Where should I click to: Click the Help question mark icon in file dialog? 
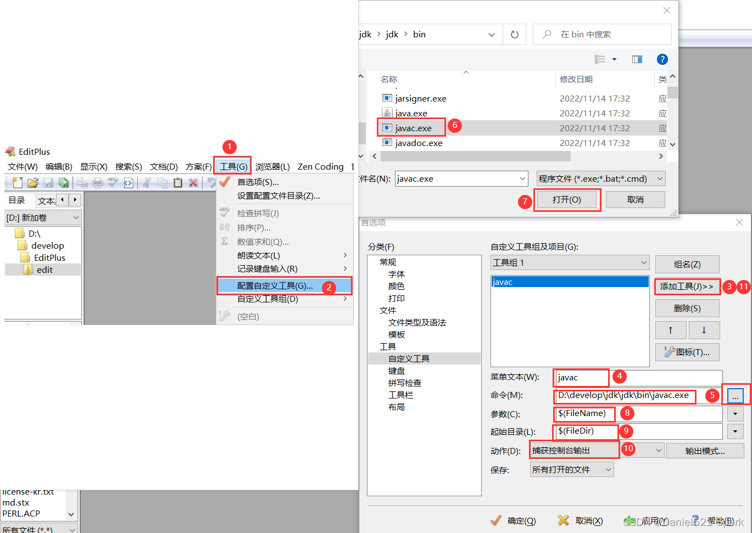click(662, 59)
